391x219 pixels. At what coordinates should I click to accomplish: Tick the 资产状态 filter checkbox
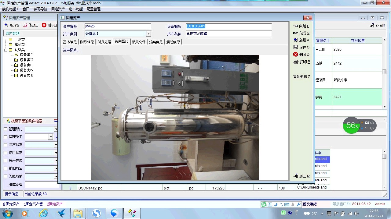5,145
